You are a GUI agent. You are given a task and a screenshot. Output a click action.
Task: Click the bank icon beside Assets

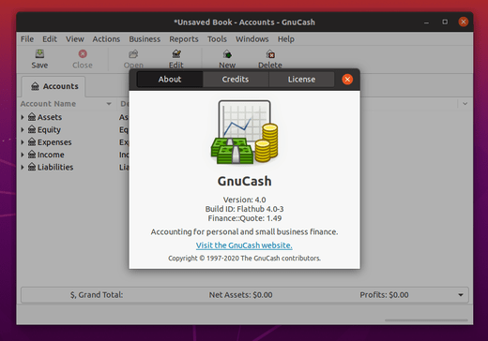coord(32,117)
